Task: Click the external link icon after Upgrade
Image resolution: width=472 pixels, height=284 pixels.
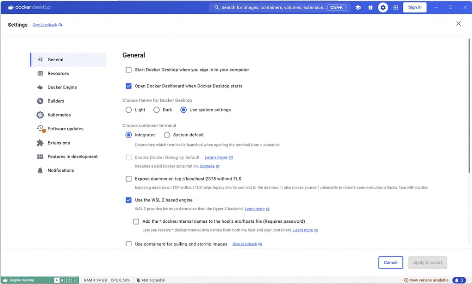Action: 218,167
